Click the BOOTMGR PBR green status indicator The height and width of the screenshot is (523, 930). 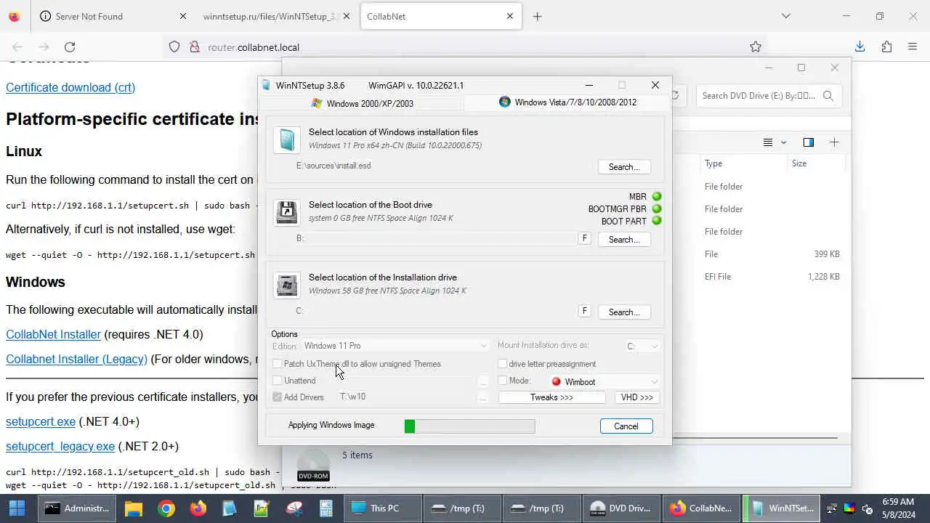(x=657, y=209)
